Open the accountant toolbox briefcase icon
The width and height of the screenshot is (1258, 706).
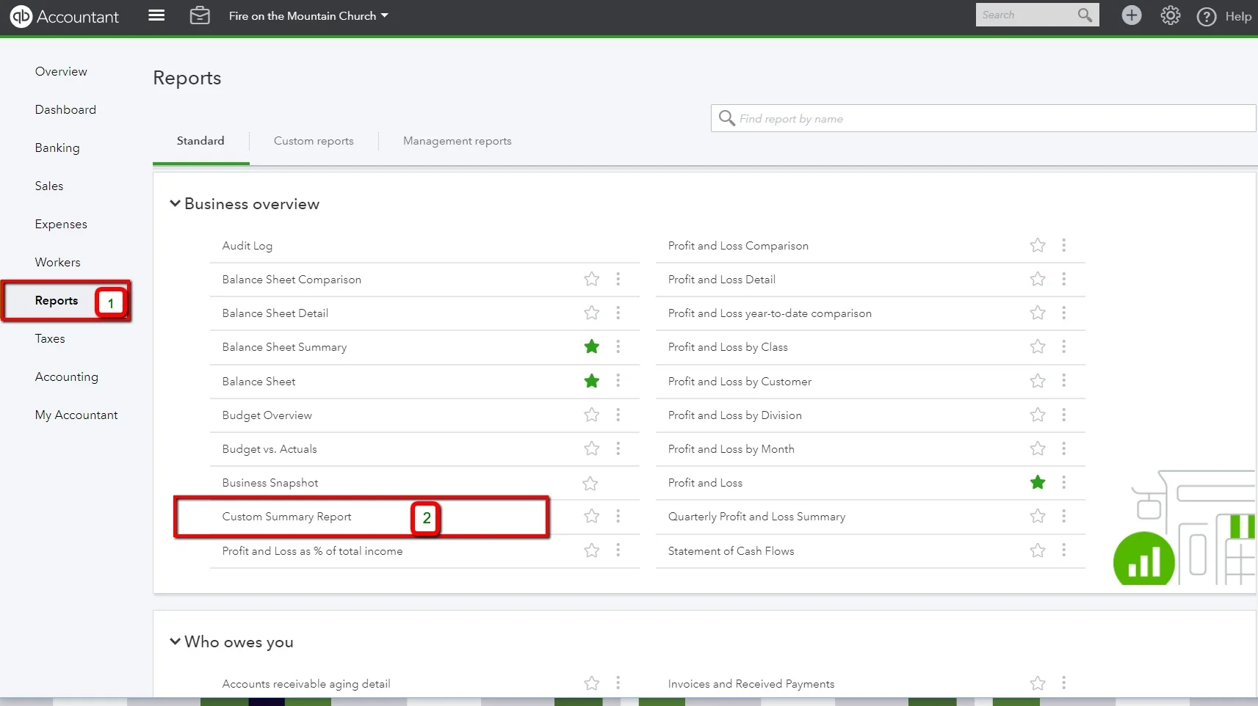tap(200, 15)
